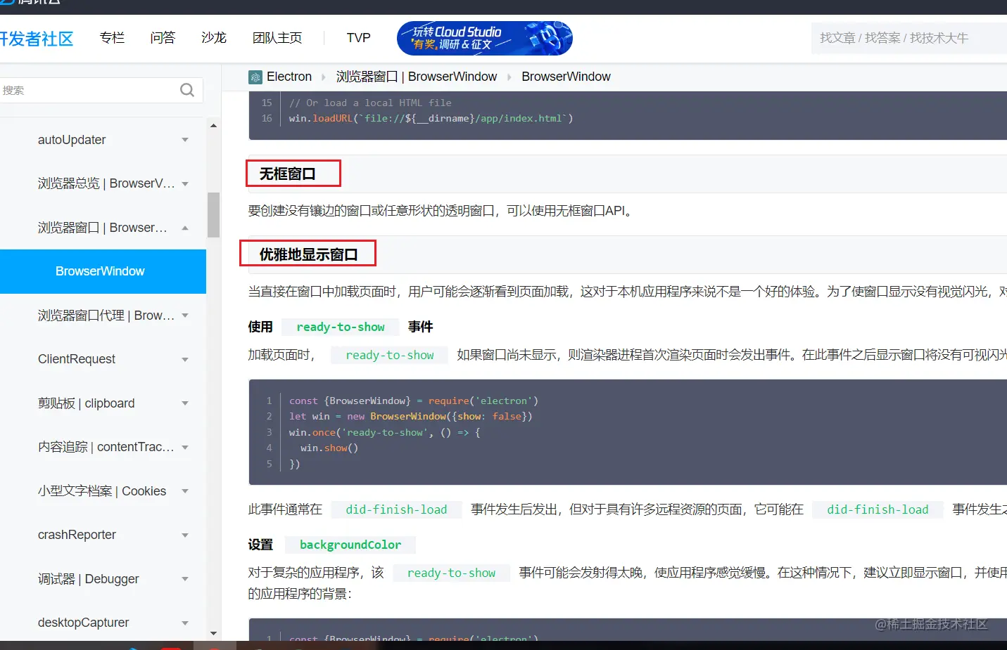
Task: Expand the 小型文字档案 Cookies section arrow
Action: (x=185, y=491)
